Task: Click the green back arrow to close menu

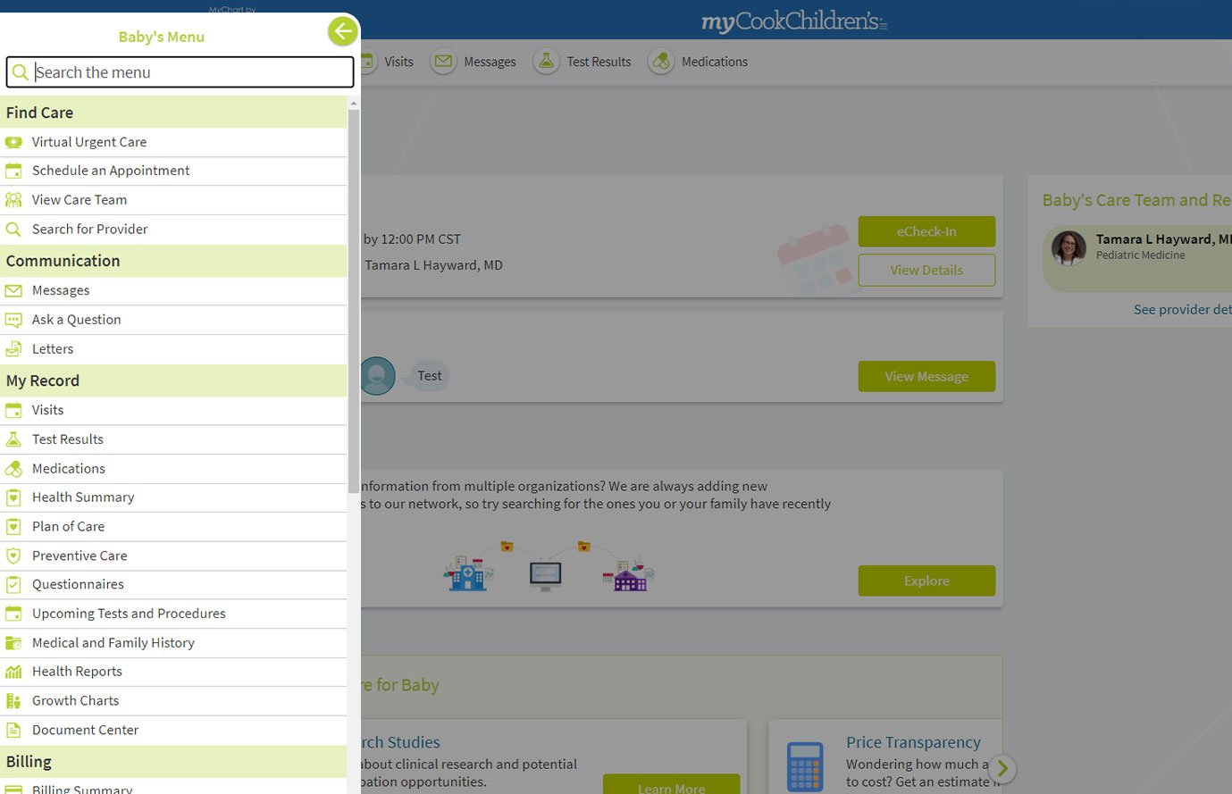Action: (x=342, y=32)
